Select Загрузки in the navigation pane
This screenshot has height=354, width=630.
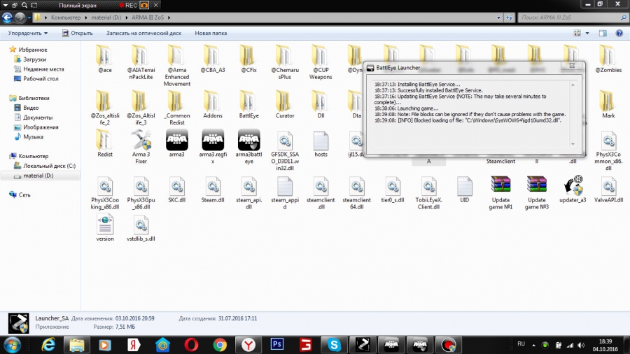point(34,59)
